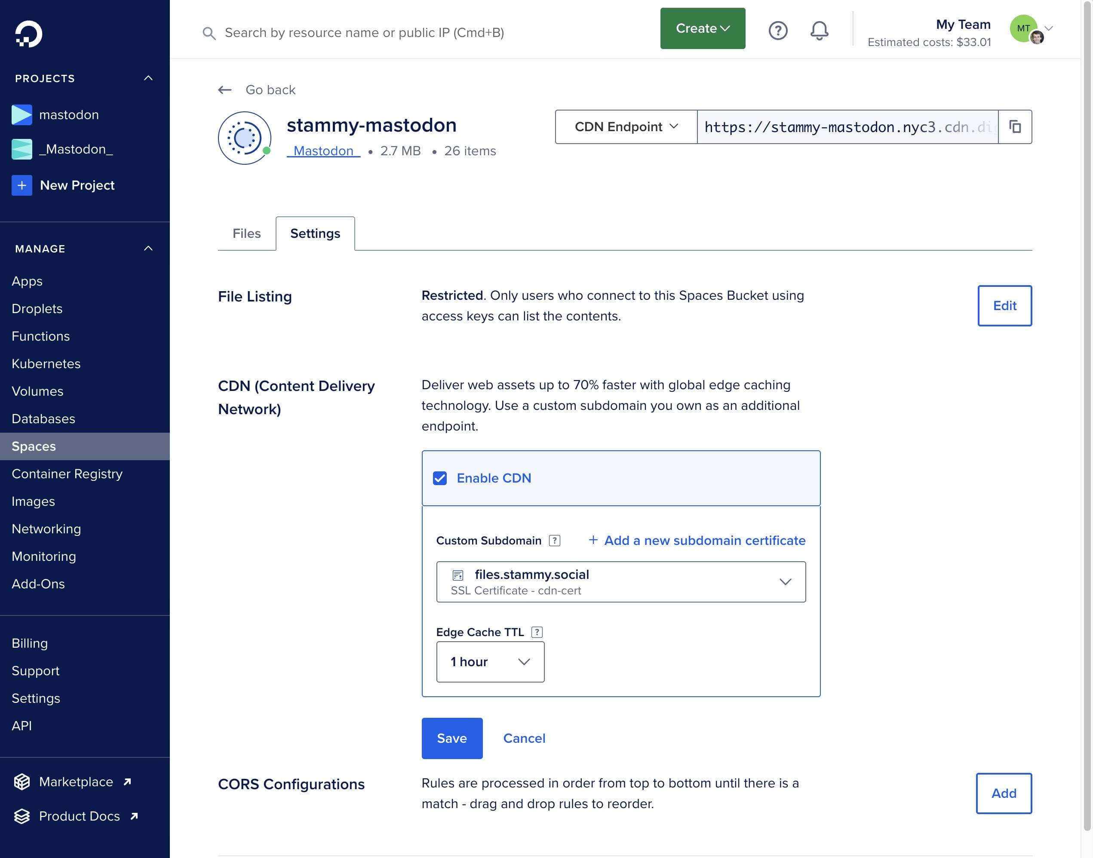Screen dimensions: 1093x858
Task: Click the _Mastodon_ project icon
Action: (21, 149)
